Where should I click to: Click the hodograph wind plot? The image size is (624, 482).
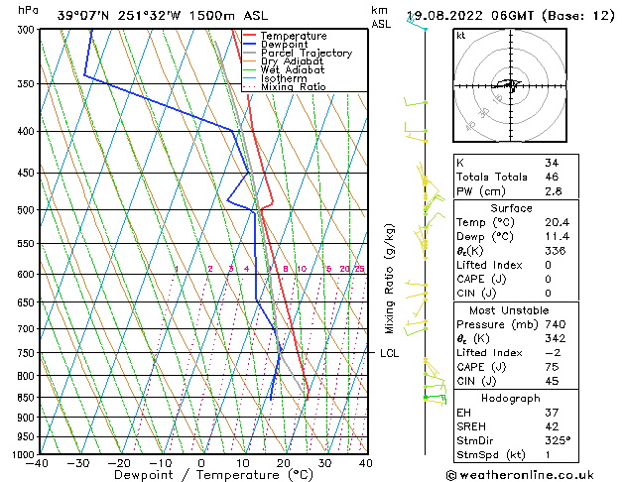click(510, 85)
